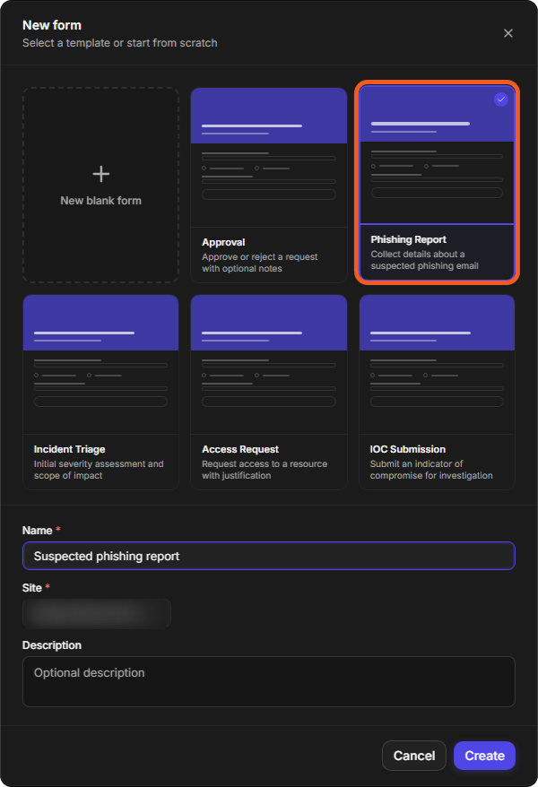The height and width of the screenshot is (787, 538).
Task: Open the Site dropdown
Action: coord(96,613)
